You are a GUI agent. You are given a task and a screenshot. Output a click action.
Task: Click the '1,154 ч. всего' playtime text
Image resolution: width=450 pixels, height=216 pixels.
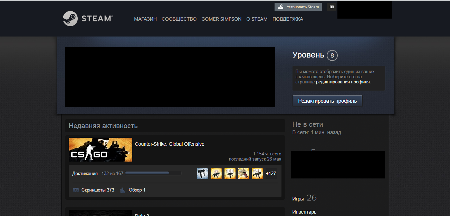point(267,154)
